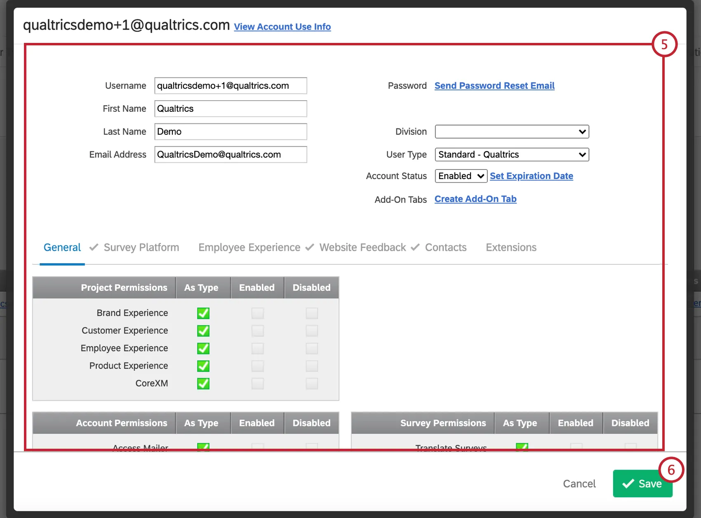The image size is (701, 518).
Task: Click Send Password Reset Email
Action: (494, 86)
